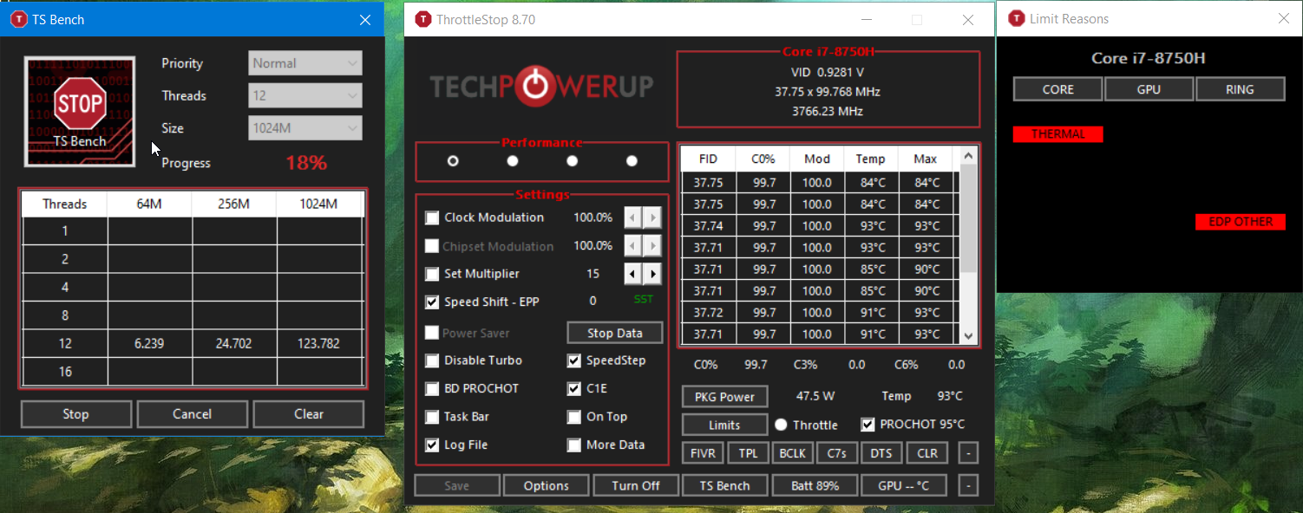Viewport: 1303px width, 513px height.
Task: Enable Clock Modulation checkbox
Action: pyautogui.click(x=432, y=218)
